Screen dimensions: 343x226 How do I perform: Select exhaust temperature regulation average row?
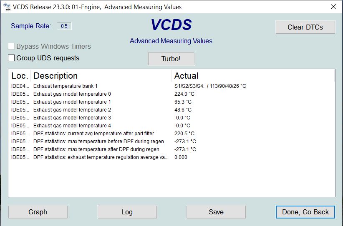tap(171, 157)
